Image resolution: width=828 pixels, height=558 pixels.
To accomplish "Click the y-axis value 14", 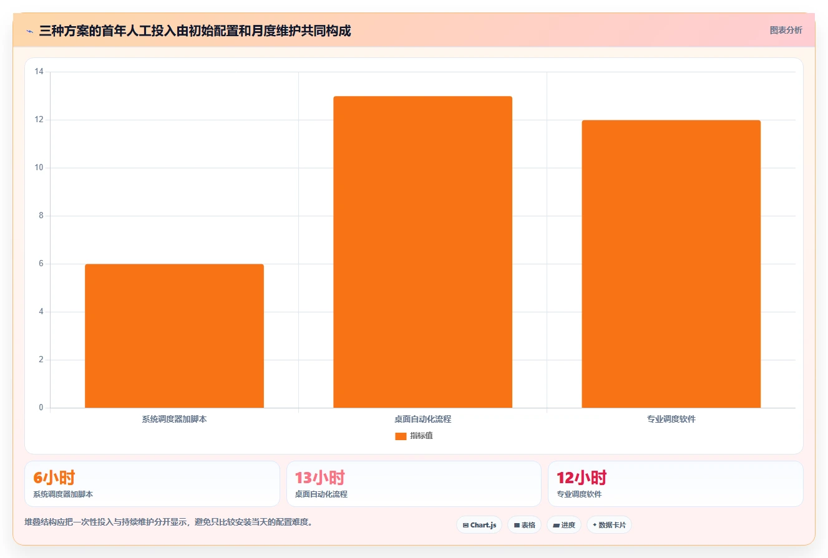I will [39, 72].
